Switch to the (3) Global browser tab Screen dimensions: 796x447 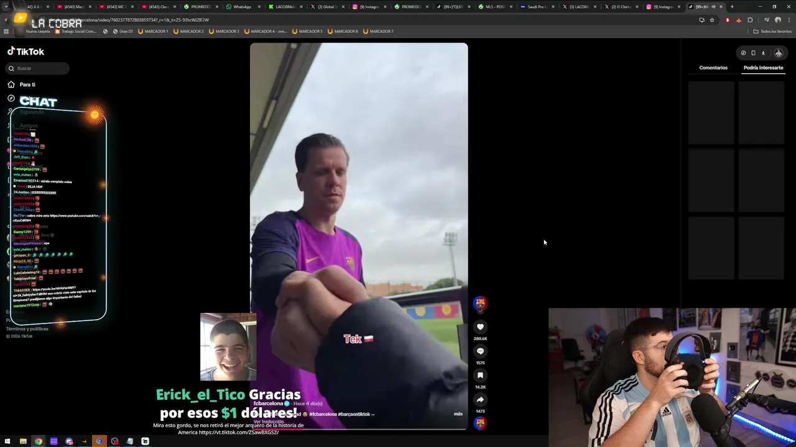click(x=326, y=7)
